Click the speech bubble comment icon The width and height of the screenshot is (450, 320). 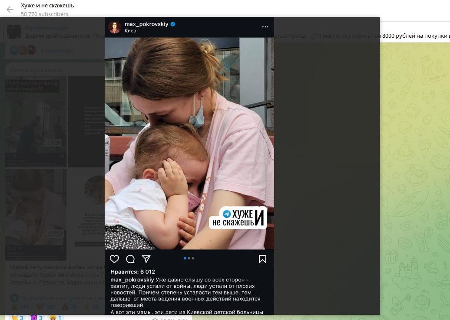[130, 259]
